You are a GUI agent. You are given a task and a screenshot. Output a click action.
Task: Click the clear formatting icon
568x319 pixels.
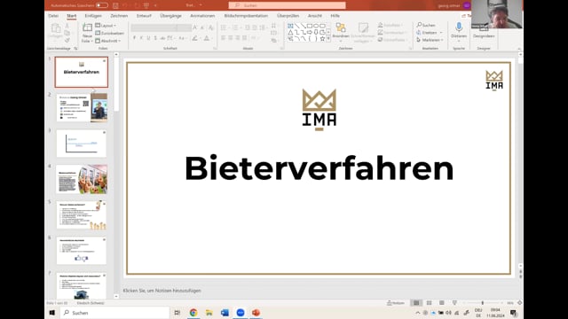coord(211,27)
